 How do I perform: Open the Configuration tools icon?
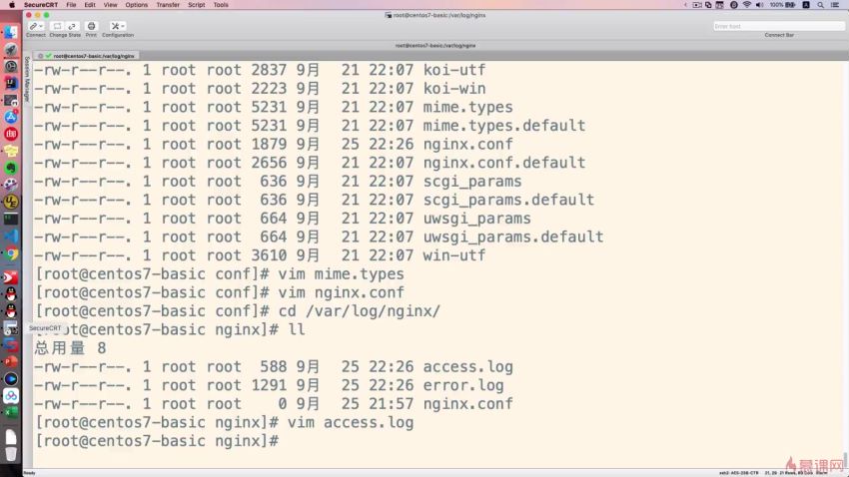[x=115, y=26]
